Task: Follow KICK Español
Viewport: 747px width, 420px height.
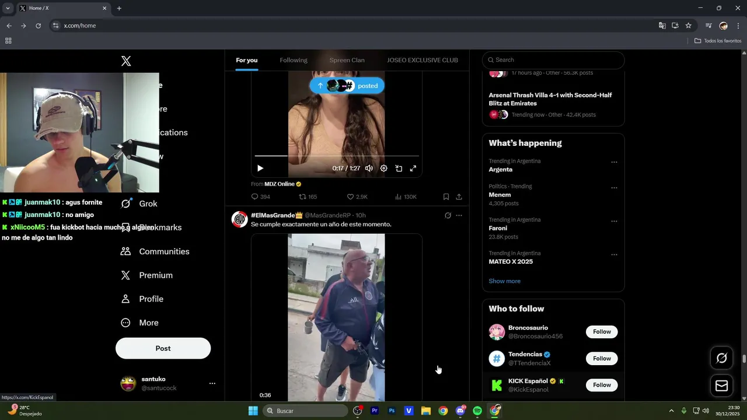Action: pyautogui.click(x=602, y=385)
